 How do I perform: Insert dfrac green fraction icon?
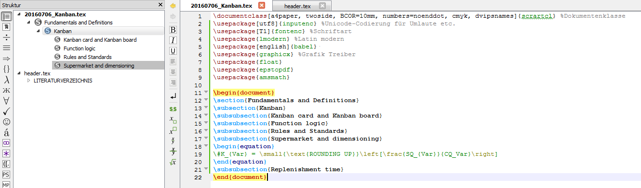point(173,152)
